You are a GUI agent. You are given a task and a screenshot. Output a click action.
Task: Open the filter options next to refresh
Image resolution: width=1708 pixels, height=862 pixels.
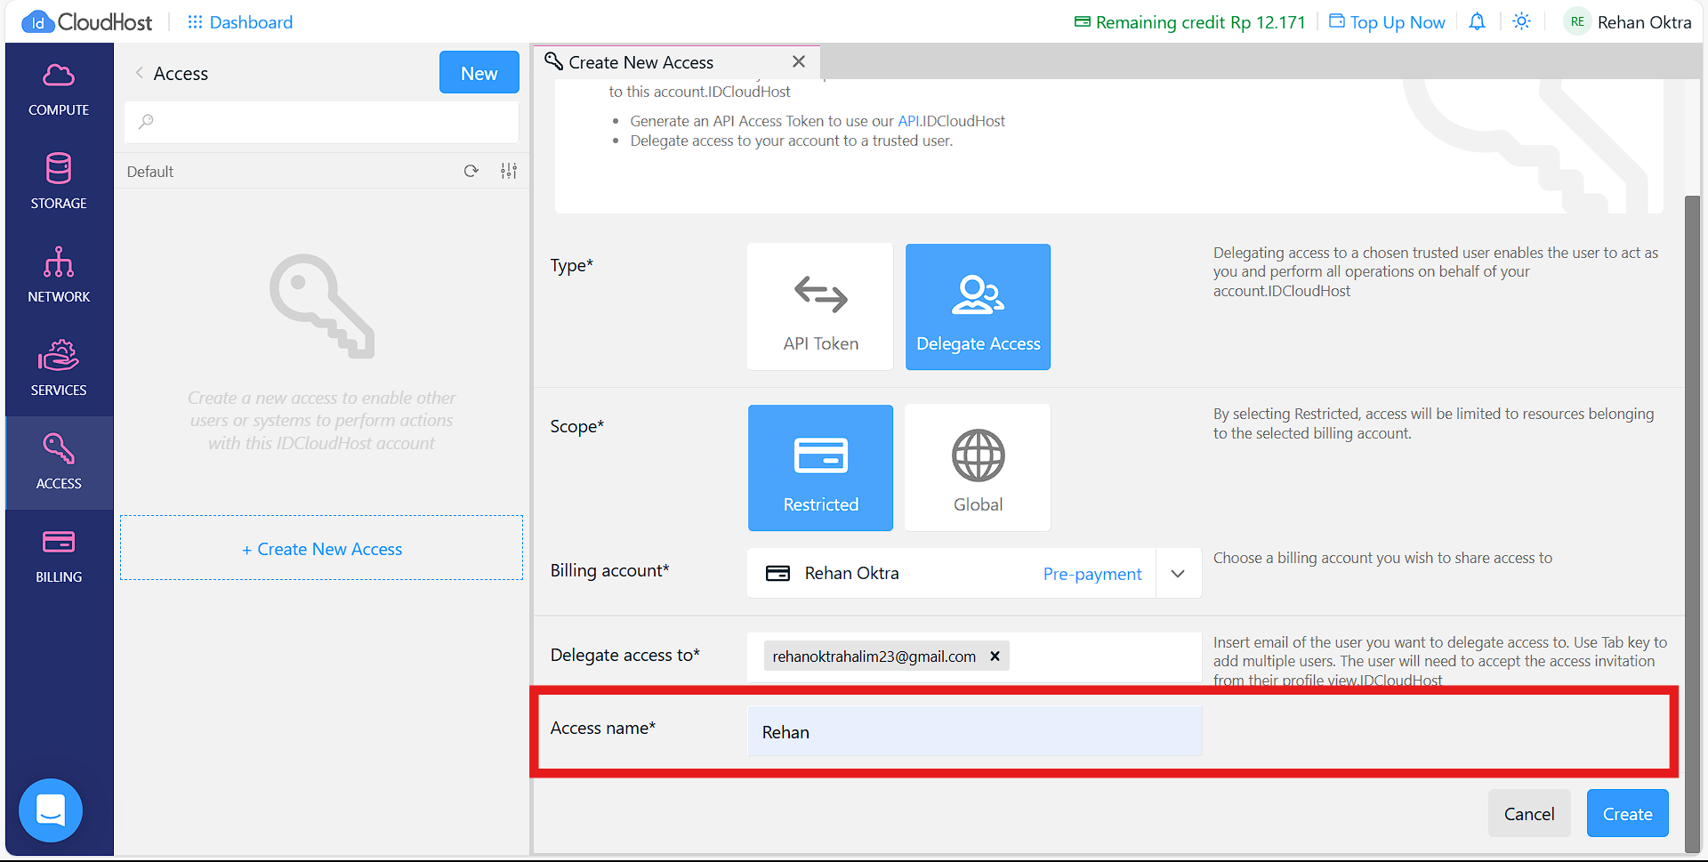click(509, 170)
